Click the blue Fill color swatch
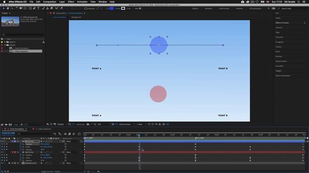Screen dimensions: 309x173 click(112, 9)
